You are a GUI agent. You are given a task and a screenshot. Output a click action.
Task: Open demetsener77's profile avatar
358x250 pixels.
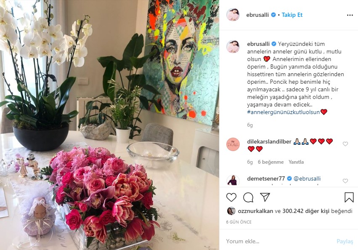[x=233, y=180]
